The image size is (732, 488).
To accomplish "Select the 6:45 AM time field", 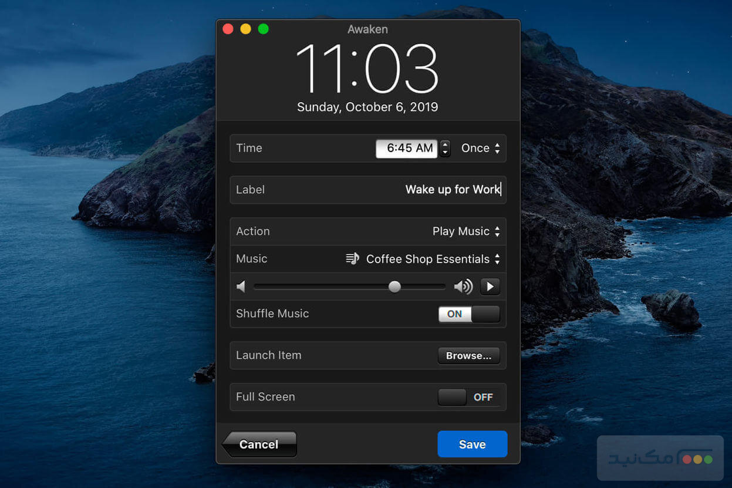I will click(406, 148).
